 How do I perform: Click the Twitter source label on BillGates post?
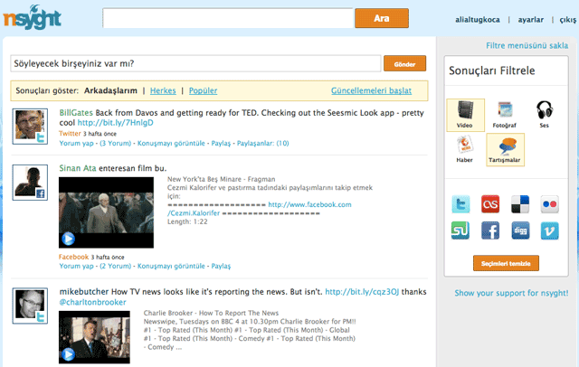click(70, 134)
